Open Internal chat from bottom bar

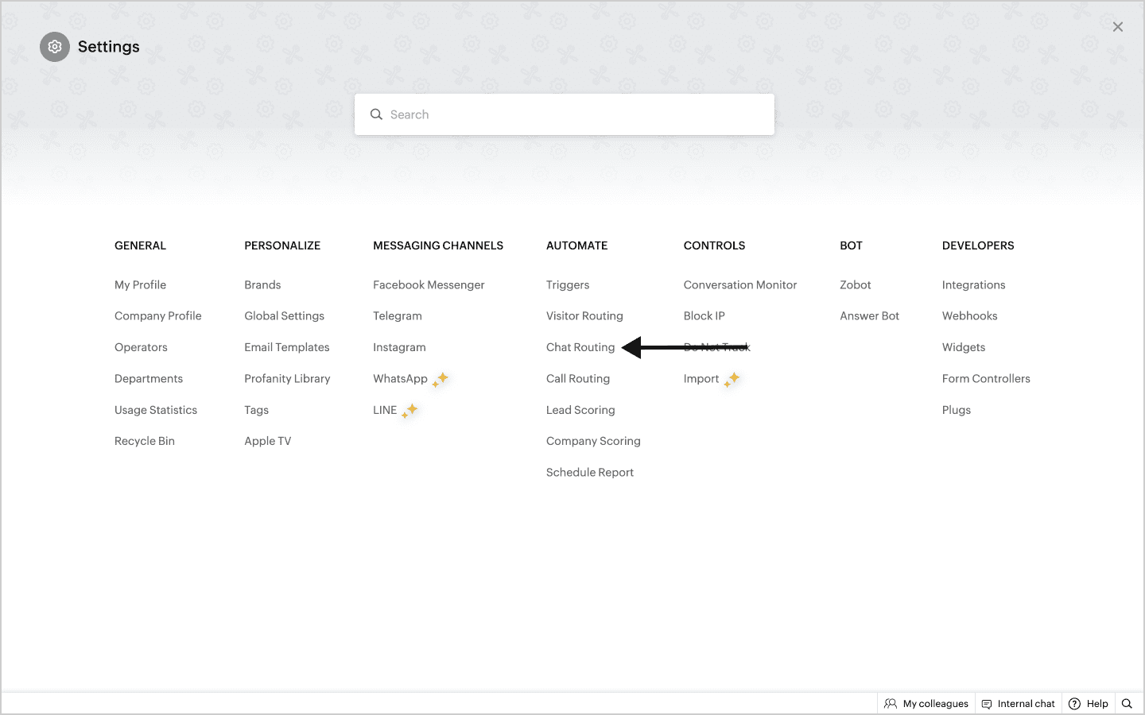[x=1019, y=704]
